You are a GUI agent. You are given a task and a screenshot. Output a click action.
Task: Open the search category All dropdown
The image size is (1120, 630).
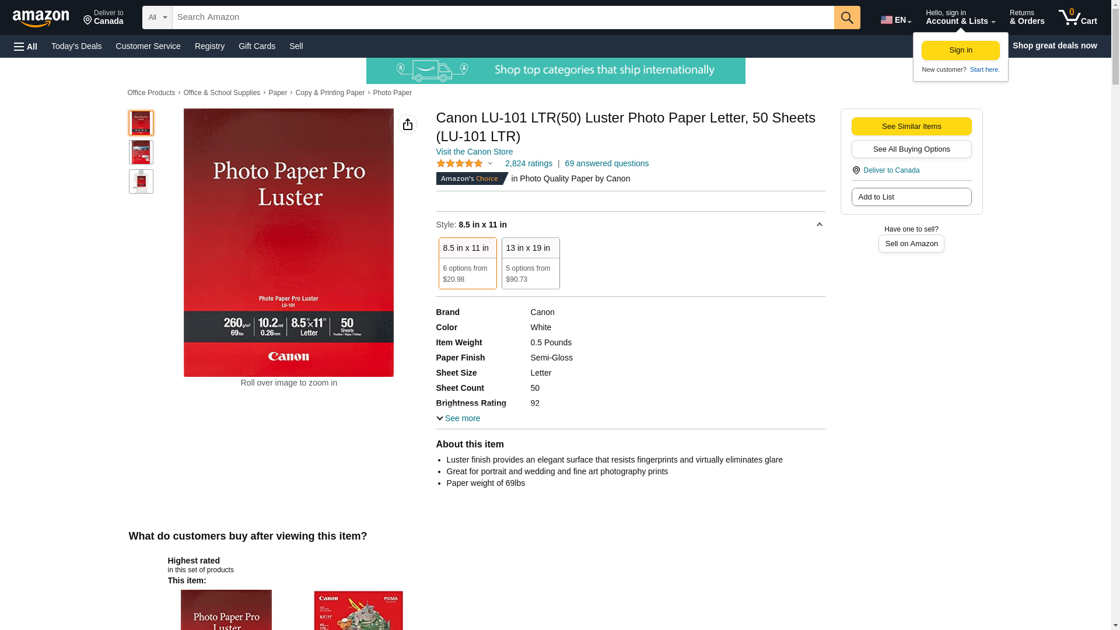(157, 17)
